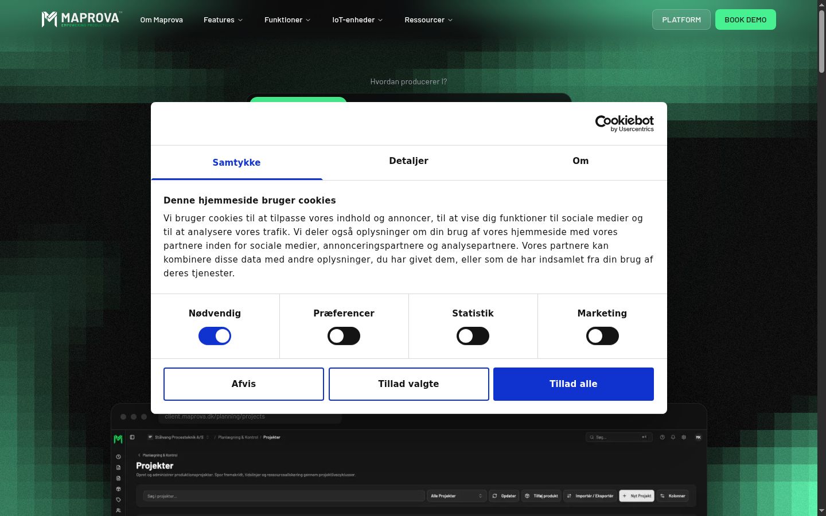Click the BOOK DEMO button
Viewport: 826px width, 516px height.
click(x=745, y=19)
